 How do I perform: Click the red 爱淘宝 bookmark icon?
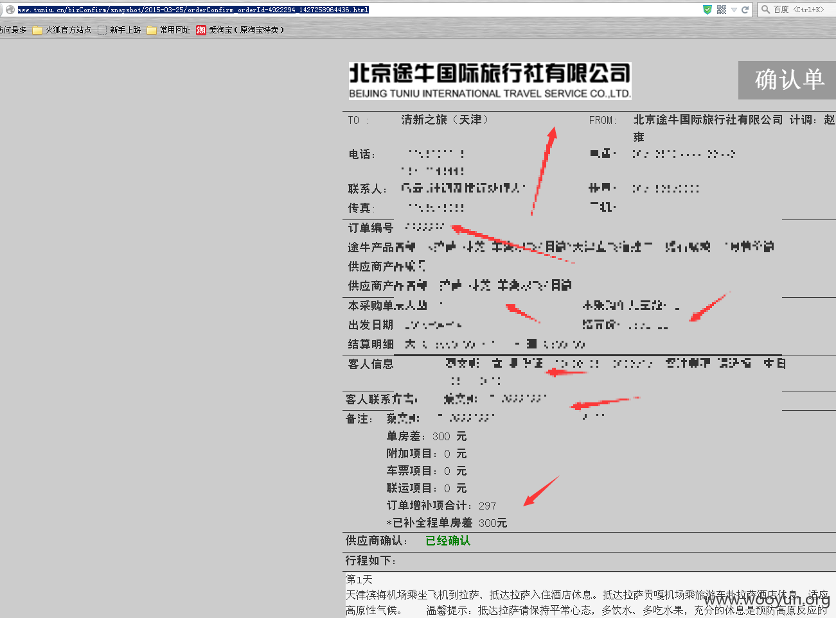(x=201, y=30)
